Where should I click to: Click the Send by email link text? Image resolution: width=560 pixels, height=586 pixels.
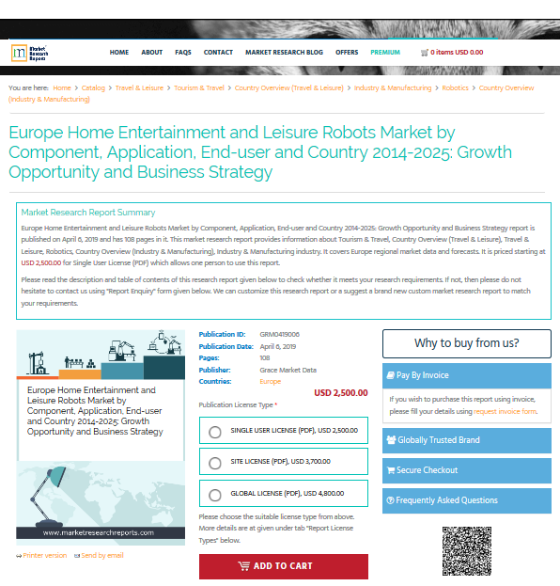click(x=102, y=556)
